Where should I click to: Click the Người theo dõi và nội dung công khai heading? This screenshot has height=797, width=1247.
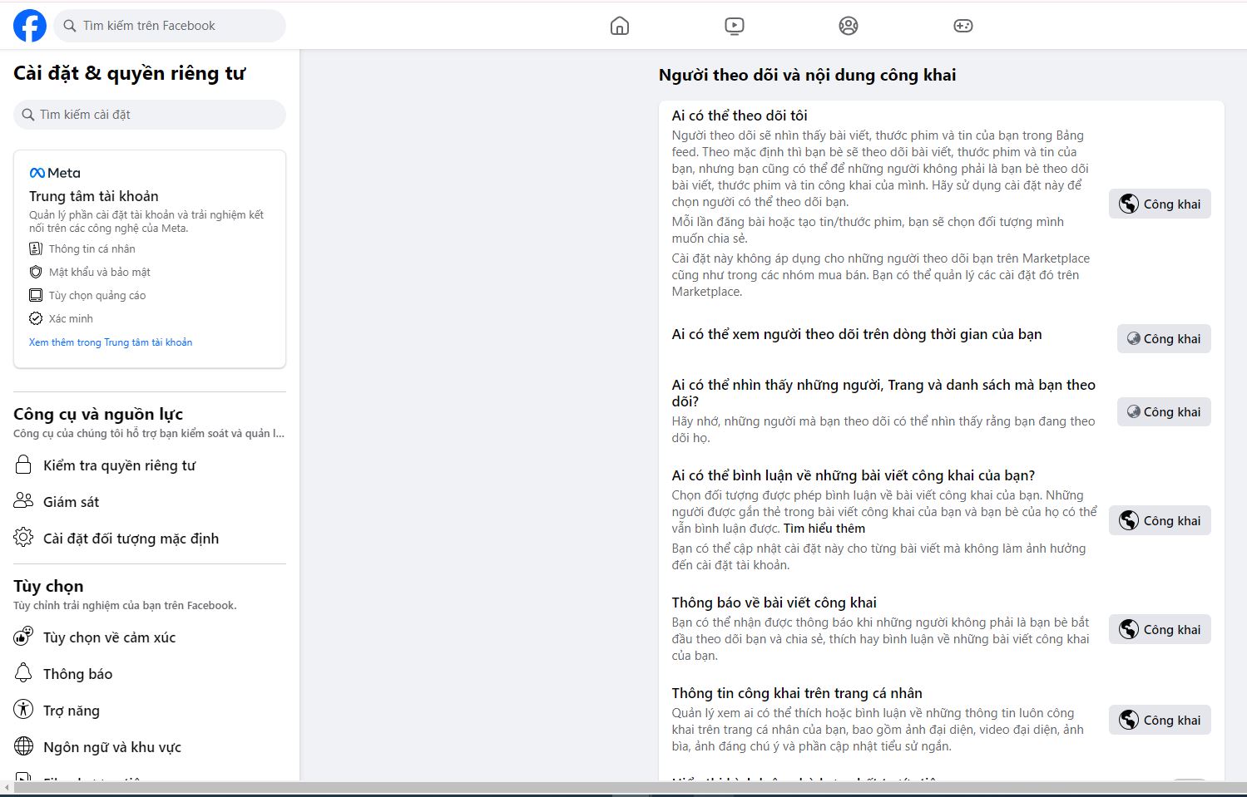point(807,75)
